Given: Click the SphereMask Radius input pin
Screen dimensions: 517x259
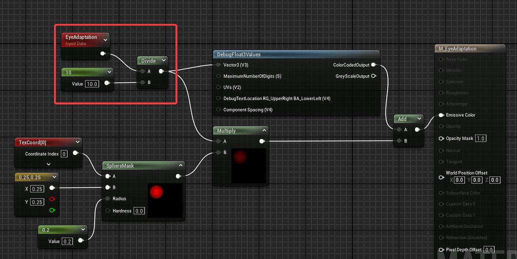Looking at the screenshot, I should click(x=107, y=198).
